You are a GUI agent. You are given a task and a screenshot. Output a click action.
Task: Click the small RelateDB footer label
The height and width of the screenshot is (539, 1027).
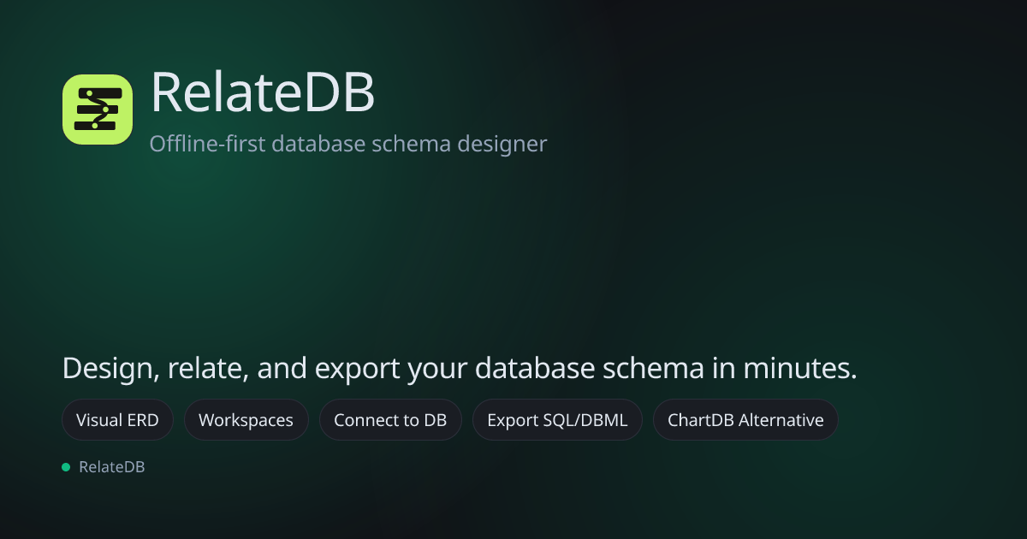tap(112, 467)
